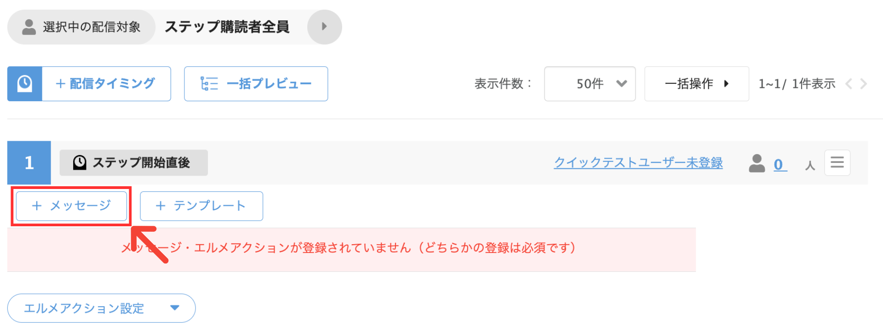
Task: Click the subscriber person icon beside 0 人
Action: 757,163
